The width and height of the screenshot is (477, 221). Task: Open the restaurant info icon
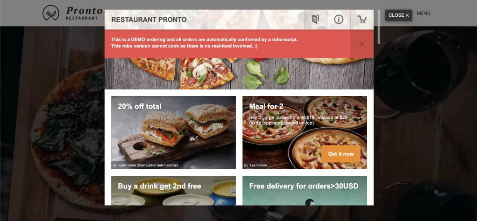[x=339, y=20]
